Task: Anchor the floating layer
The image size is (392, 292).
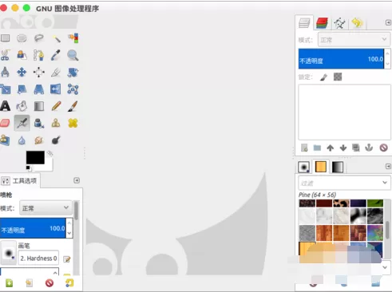Action: point(369,148)
